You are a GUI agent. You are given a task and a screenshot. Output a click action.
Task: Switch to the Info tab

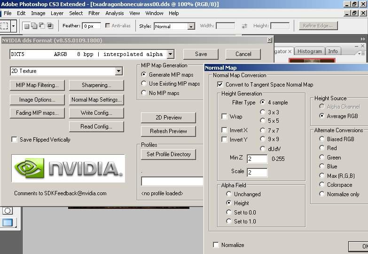point(333,51)
